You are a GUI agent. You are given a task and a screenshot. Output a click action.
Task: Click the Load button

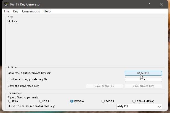pyautogui.click(x=143, y=79)
